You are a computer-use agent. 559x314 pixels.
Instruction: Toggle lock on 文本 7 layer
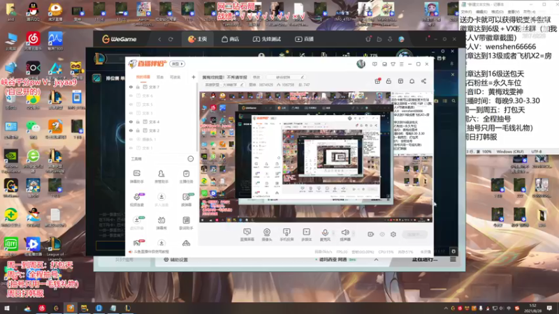(138, 87)
